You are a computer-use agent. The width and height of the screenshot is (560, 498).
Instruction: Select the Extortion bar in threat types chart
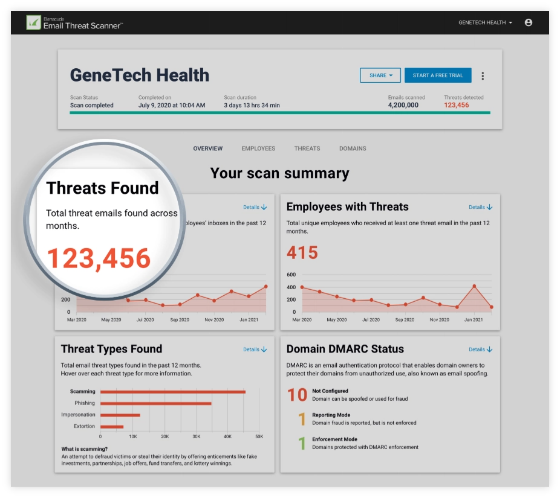pyautogui.click(x=112, y=427)
